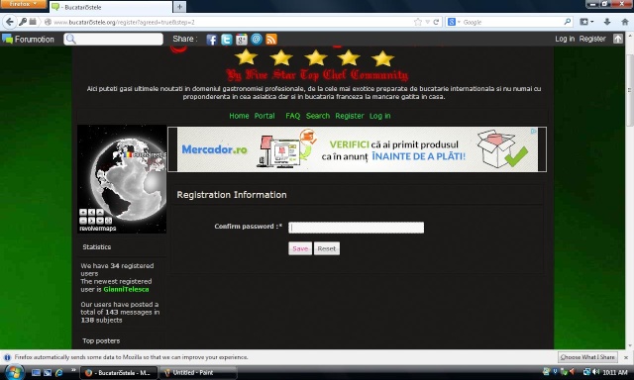634x380 pixels.
Task: Open the Firefox application menu dropdown
Action: pos(23,4)
